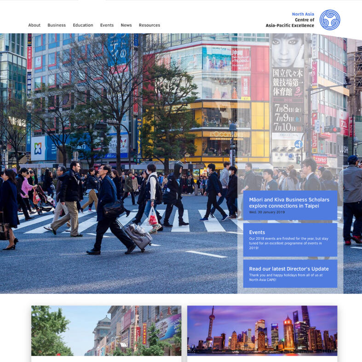Viewport: 362px width, 362px height.
Task: Open the About menu
Action: click(x=34, y=25)
